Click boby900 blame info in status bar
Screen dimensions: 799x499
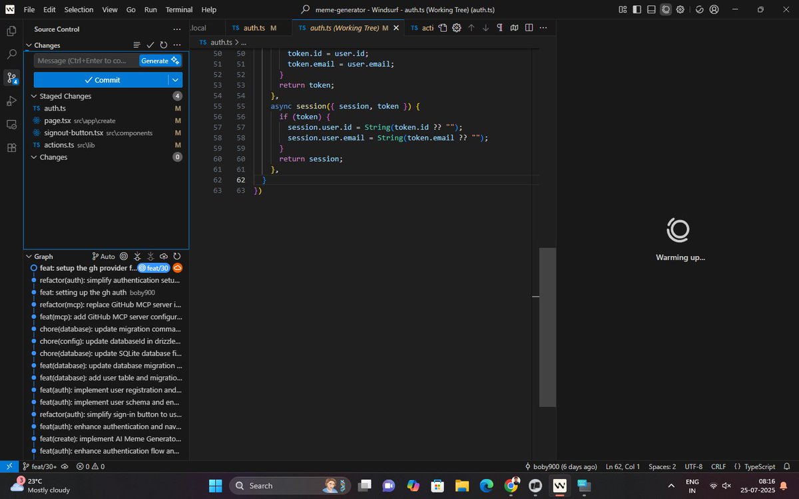point(561,466)
